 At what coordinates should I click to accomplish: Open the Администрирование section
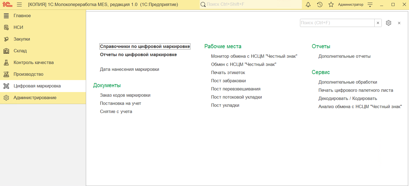[35, 98]
